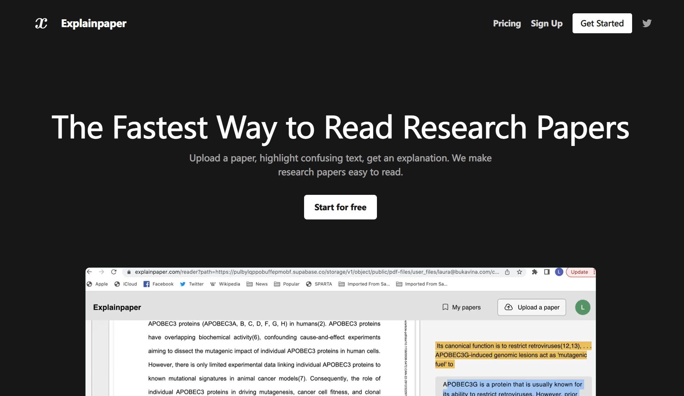Click the padlock icon in address bar
This screenshot has height=396, width=684.
tap(129, 272)
